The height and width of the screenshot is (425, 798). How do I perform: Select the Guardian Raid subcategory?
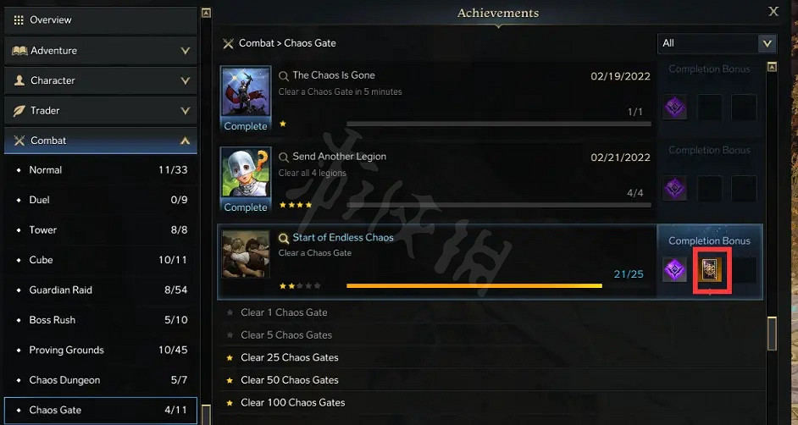(101, 290)
